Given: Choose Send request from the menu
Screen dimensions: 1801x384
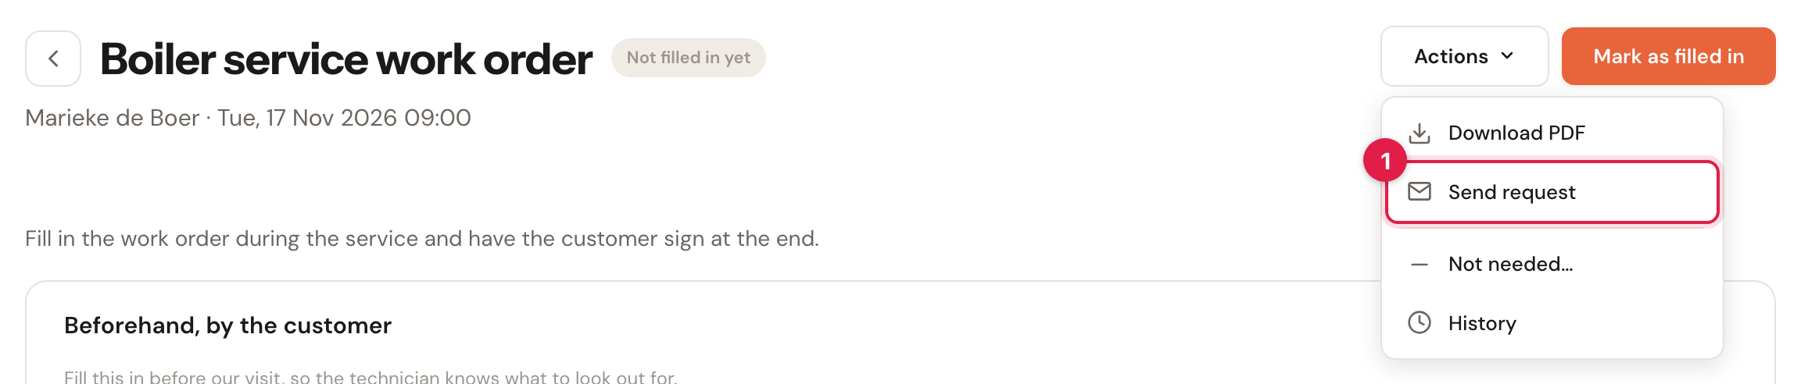Looking at the screenshot, I should tap(1552, 192).
